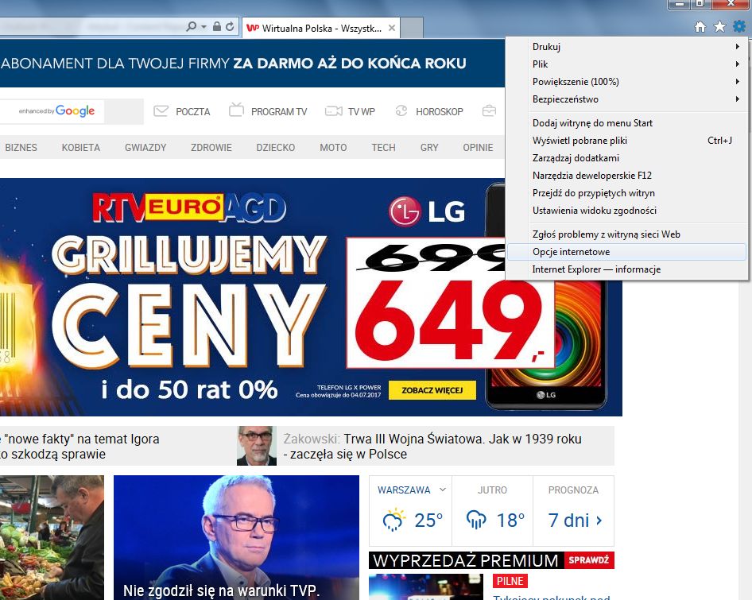Go to the GRY section
Image resolution: width=752 pixels, height=600 pixels.
429,147
